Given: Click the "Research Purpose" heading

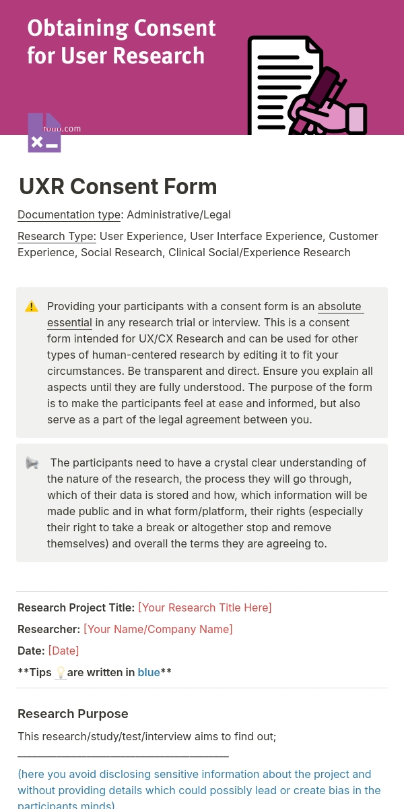Looking at the screenshot, I should [x=73, y=714].
